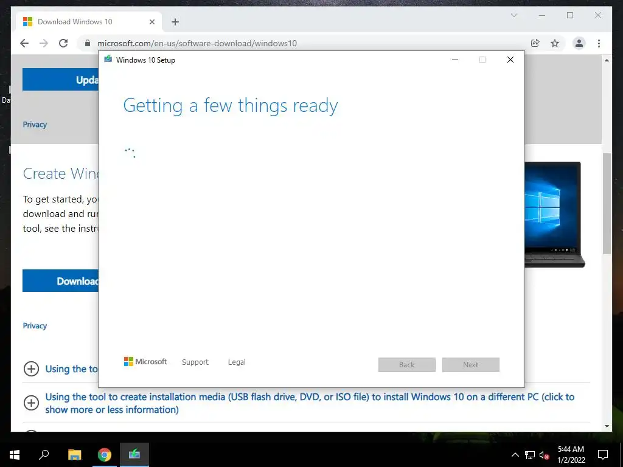Click the 'Create Win' page heading

[60, 173]
